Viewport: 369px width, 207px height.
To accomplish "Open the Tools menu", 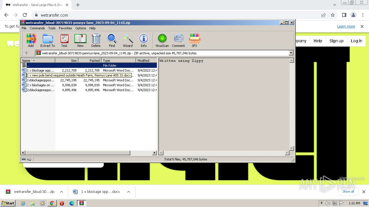I will [52, 28].
